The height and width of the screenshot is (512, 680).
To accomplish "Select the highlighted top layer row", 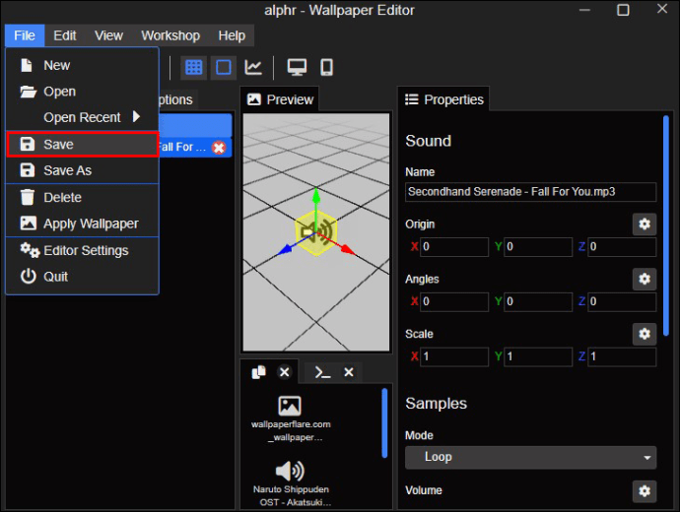I will (195, 126).
